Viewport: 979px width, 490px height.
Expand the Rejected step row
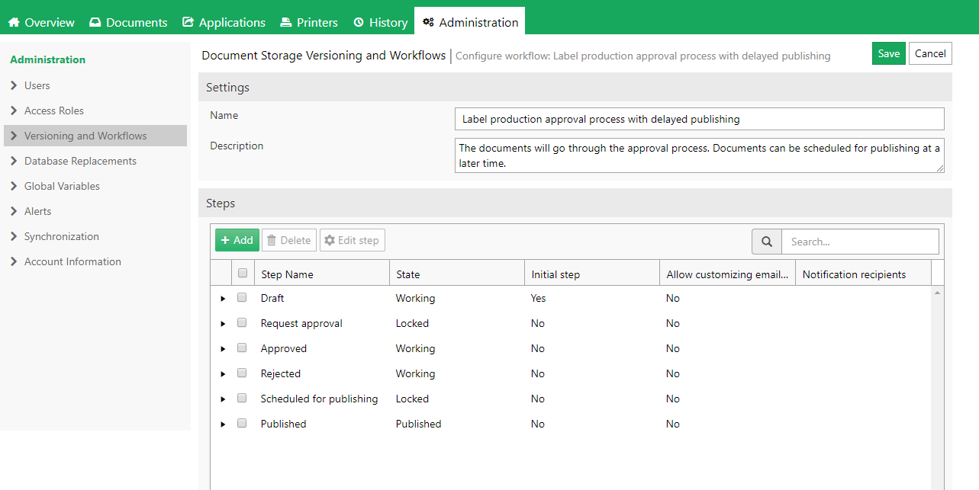(223, 374)
